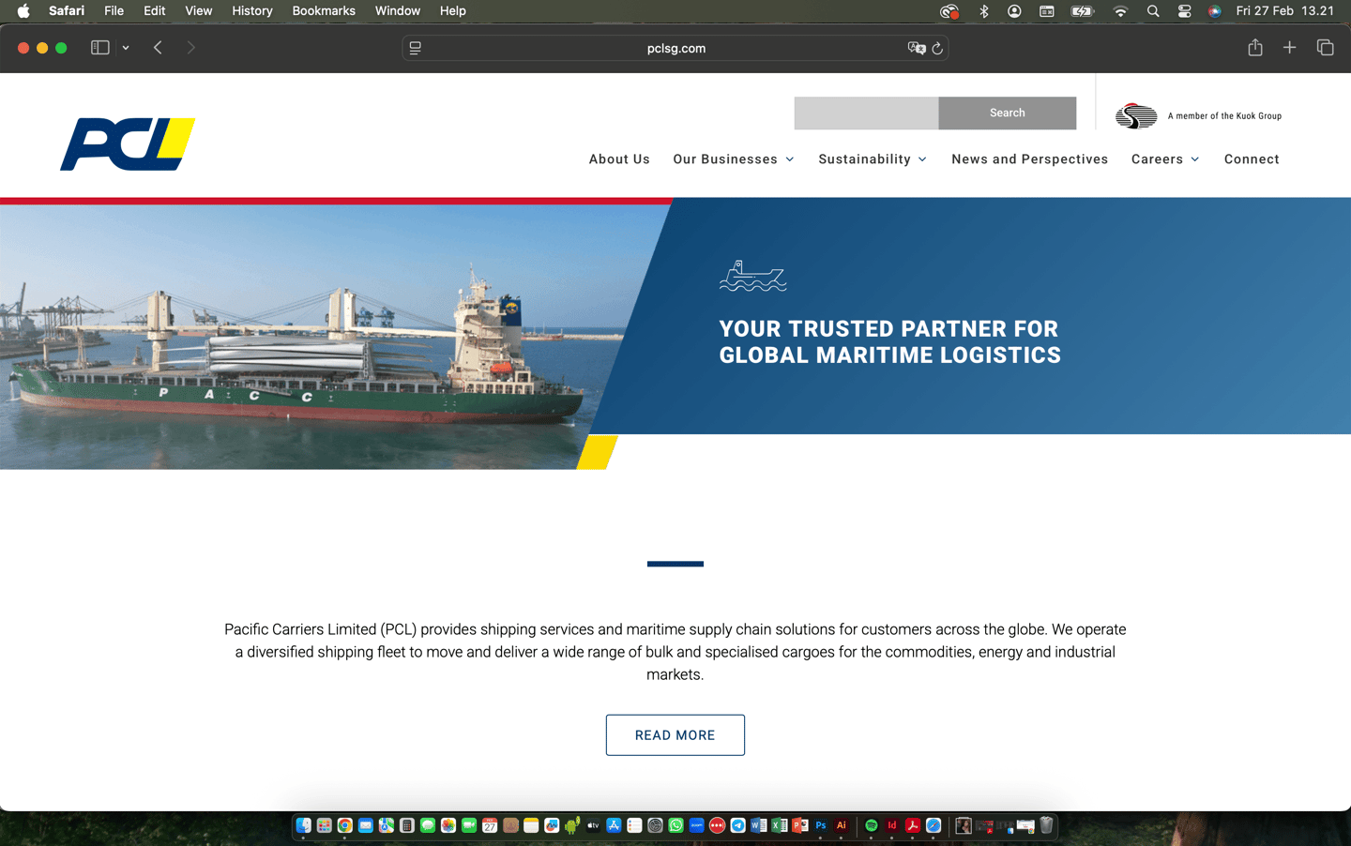
Task: Open the History menu
Action: [x=252, y=11]
